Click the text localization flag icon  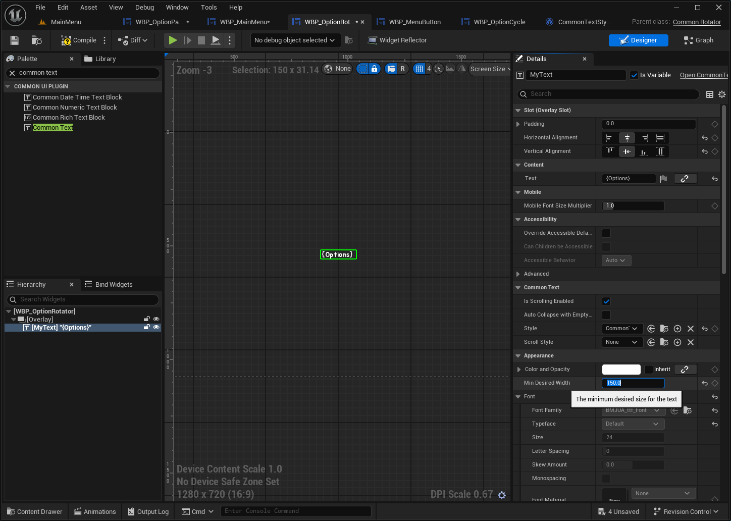(664, 179)
